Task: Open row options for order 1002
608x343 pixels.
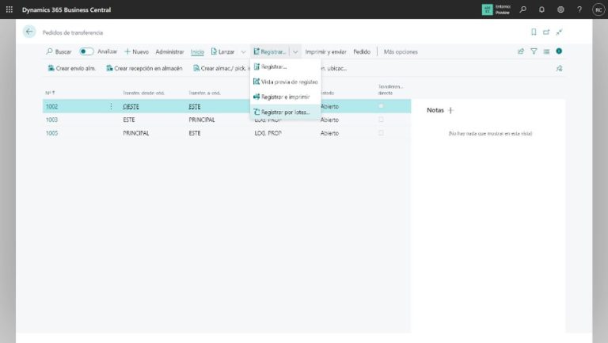Action: click(110, 106)
